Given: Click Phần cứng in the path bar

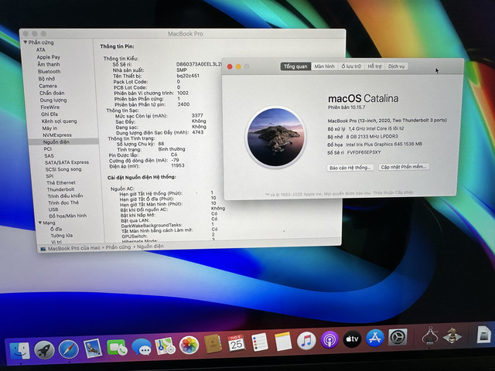Looking at the screenshot, I should click(x=118, y=247).
